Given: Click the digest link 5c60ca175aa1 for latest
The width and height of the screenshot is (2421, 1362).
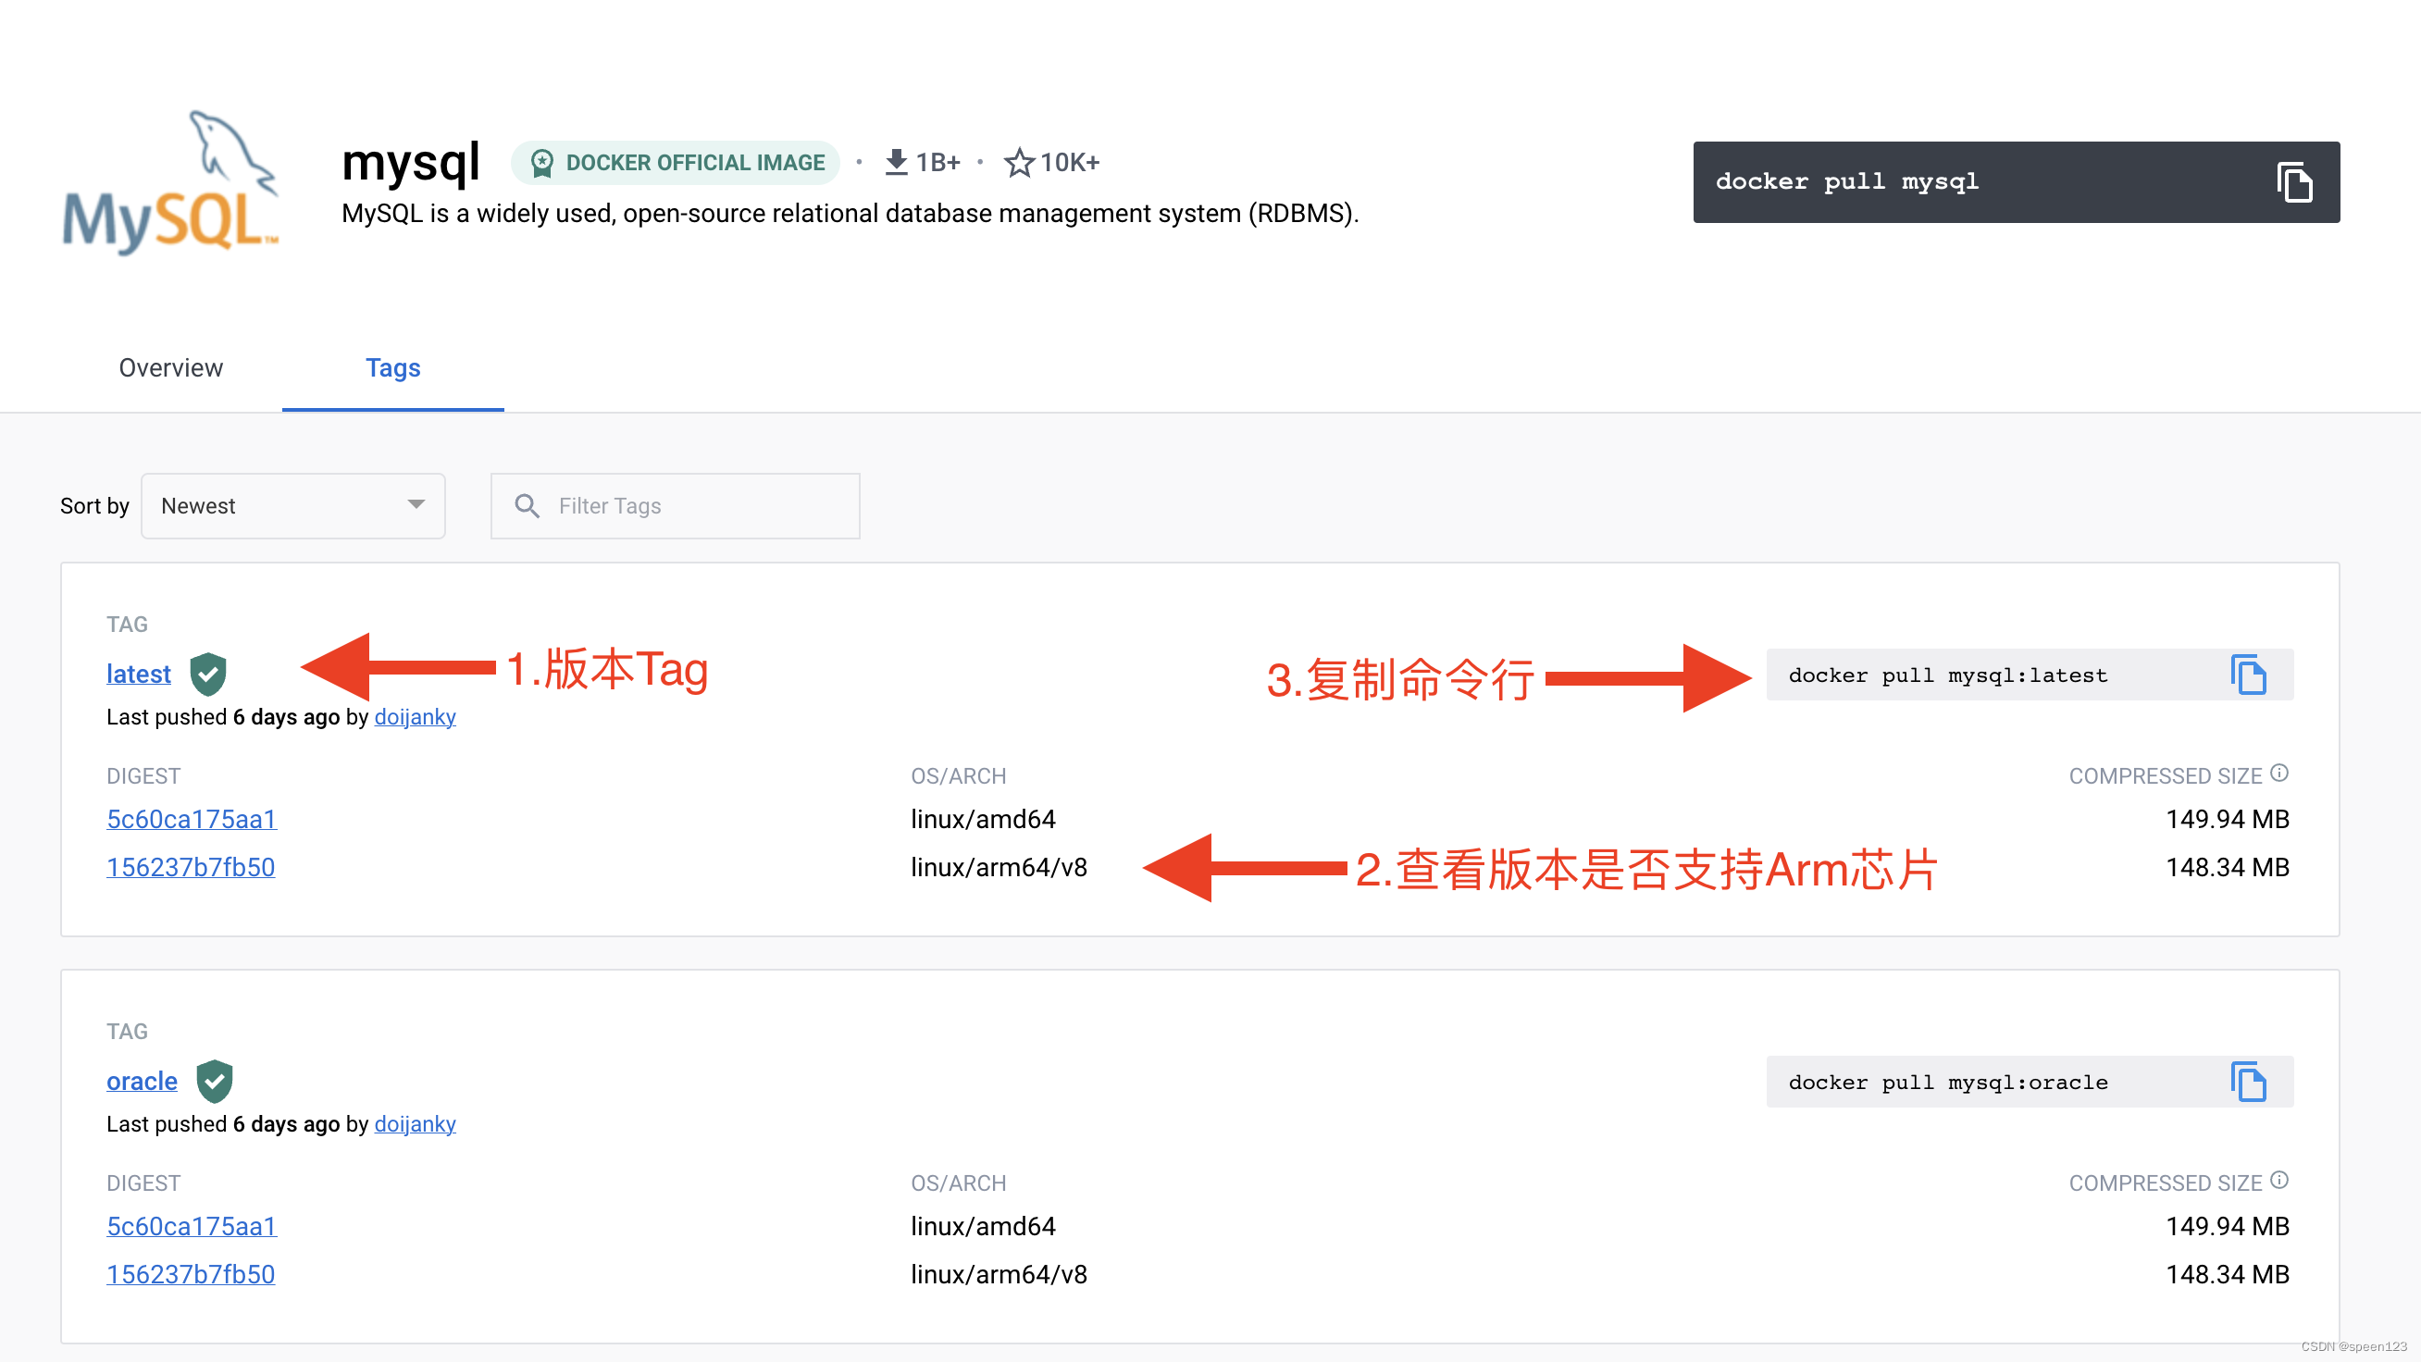Looking at the screenshot, I should [190, 818].
